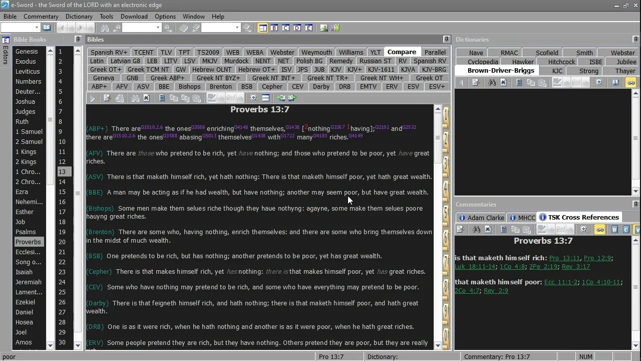Select the KJV Bible tab

336,69
